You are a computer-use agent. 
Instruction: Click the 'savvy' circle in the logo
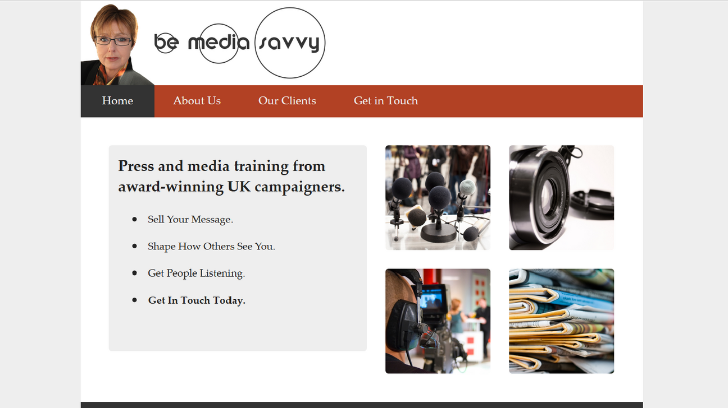(x=290, y=43)
